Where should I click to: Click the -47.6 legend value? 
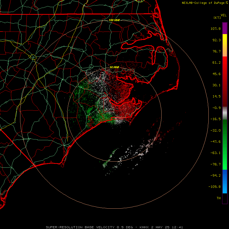[x=216, y=142]
